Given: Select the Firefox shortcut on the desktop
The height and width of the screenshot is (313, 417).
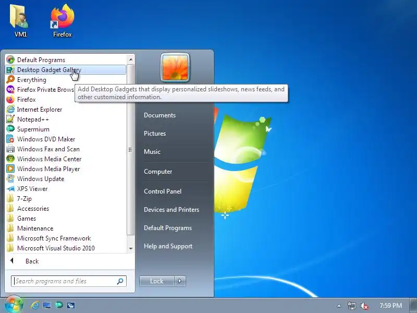Looking at the screenshot, I should pos(62,20).
